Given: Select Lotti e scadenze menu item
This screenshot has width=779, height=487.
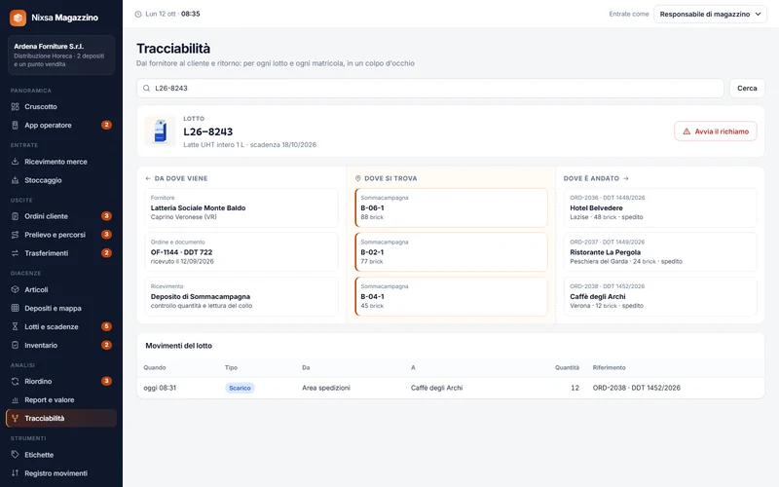Looking at the screenshot, I should pyautogui.click(x=61, y=326).
